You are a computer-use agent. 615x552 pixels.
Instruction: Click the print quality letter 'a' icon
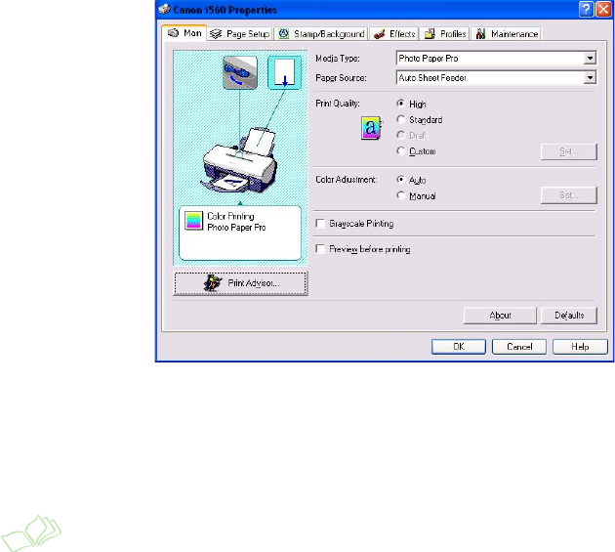pyautogui.click(x=371, y=128)
